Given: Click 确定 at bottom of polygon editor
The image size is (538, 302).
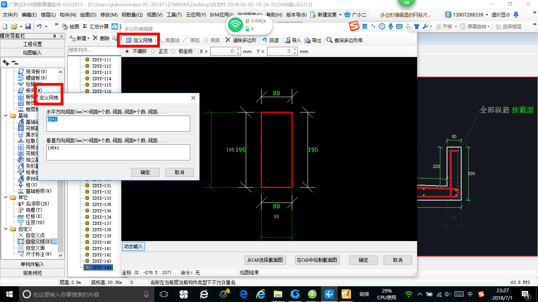Looking at the screenshot, I should coord(364,260).
